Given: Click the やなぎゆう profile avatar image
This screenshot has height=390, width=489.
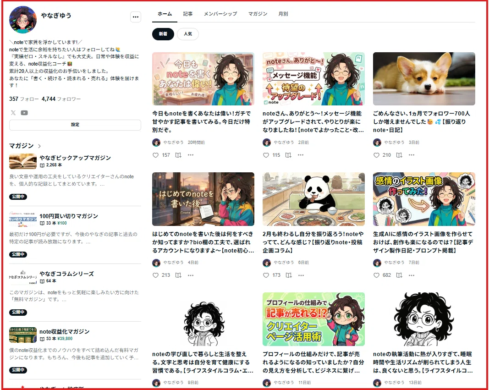Looking at the screenshot, I should (23, 20).
